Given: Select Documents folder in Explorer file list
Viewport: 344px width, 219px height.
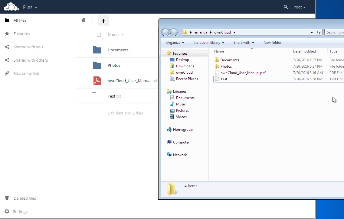Looking at the screenshot, I should (x=230, y=60).
